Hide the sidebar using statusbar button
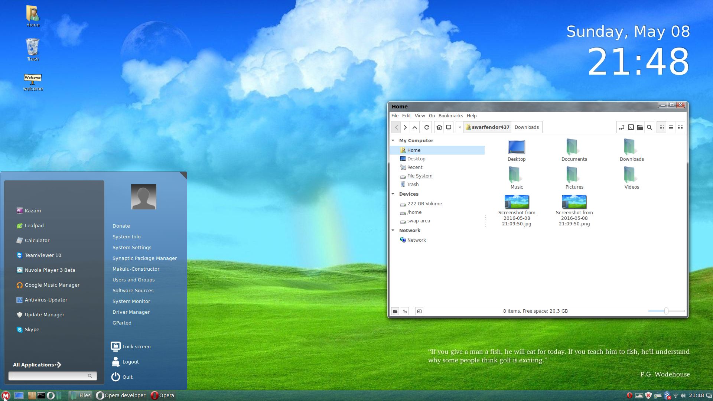 [419, 311]
